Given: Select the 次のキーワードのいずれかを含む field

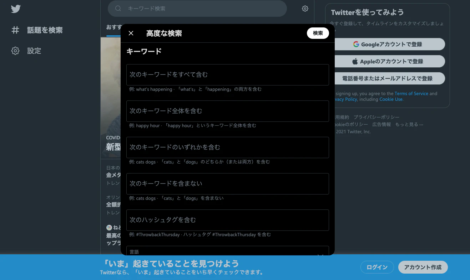Looking at the screenshot, I should click(228, 147).
